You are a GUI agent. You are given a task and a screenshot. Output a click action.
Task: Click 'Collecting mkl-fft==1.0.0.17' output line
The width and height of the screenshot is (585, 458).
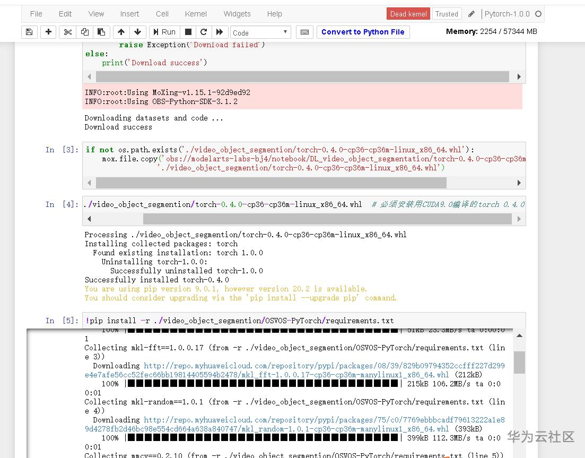click(x=295, y=352)
